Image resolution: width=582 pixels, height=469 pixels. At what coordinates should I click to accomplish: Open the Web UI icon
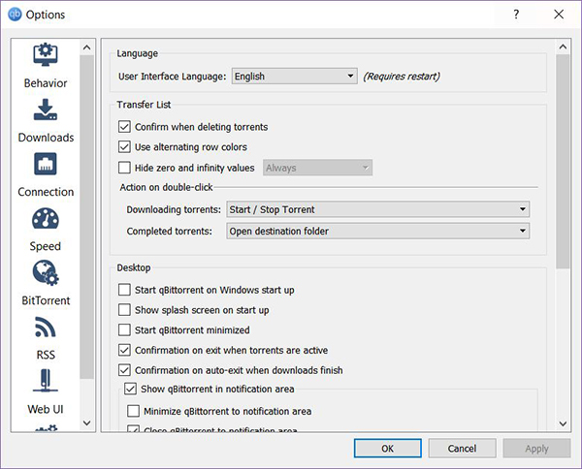point(46,381)
